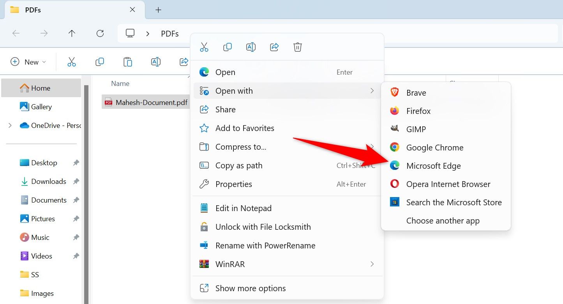The width and height of the screenshot is (563, 304).
Task: Click the Share icon in the context menu
Action: tap(274, 47)
